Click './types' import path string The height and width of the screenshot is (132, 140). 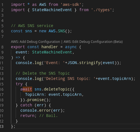(102, 10)
